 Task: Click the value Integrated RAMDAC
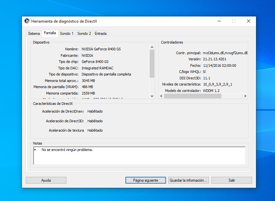(x=97, y=68)
